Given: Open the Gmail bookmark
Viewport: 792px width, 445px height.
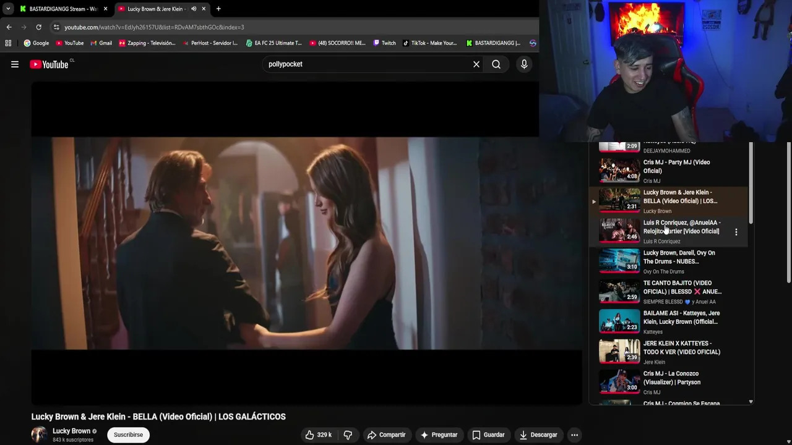Looking at the screenshot, I should click(101, 43).
